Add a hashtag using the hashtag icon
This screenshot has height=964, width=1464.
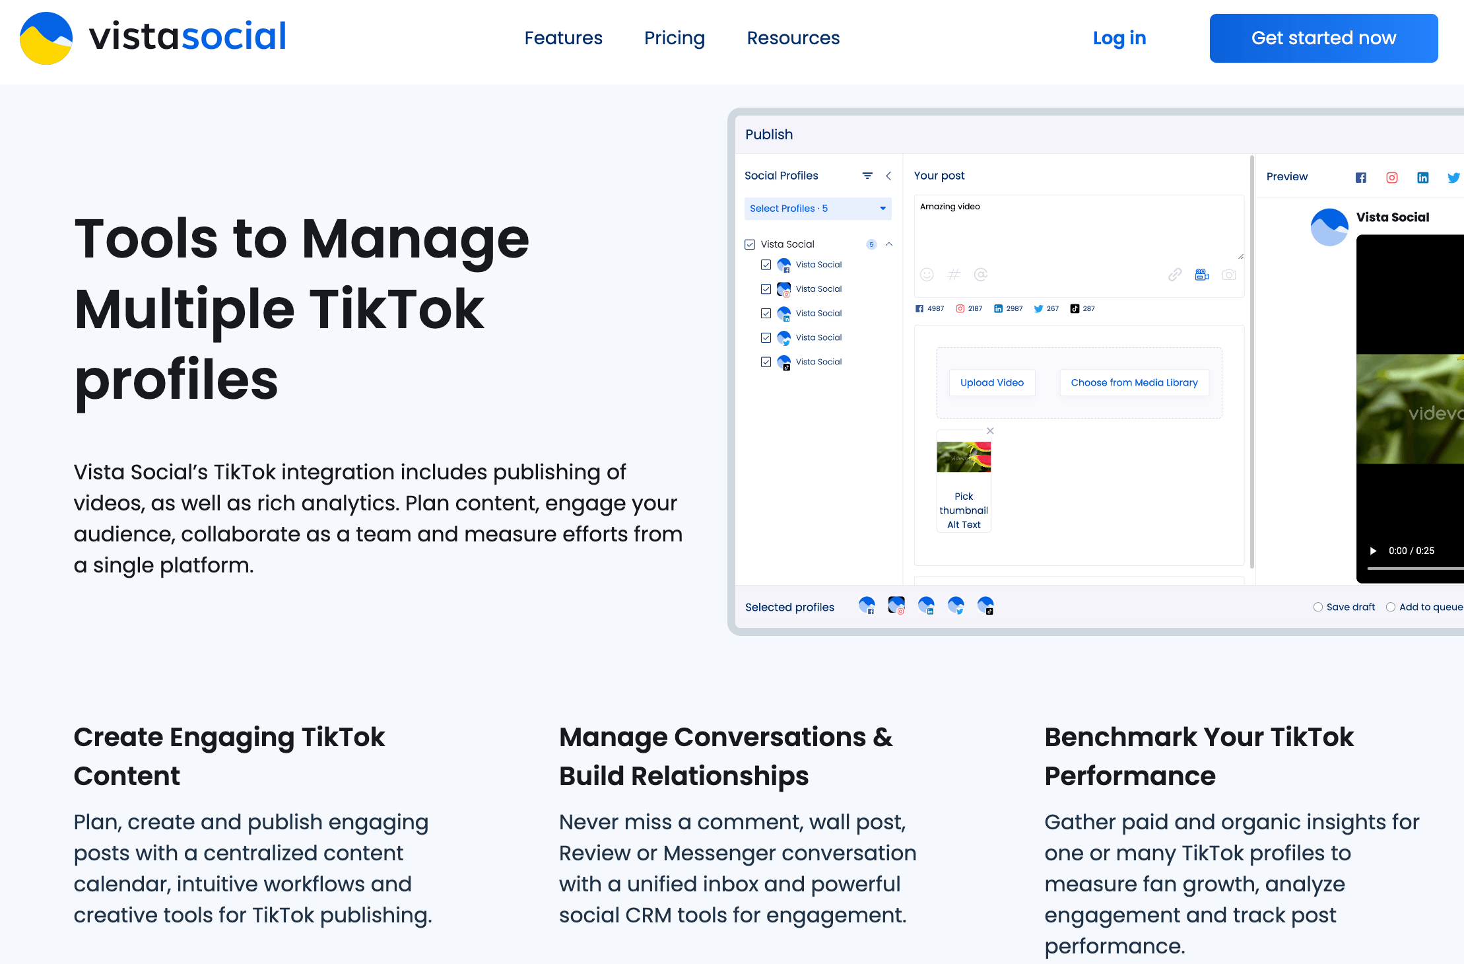(954, 275)
